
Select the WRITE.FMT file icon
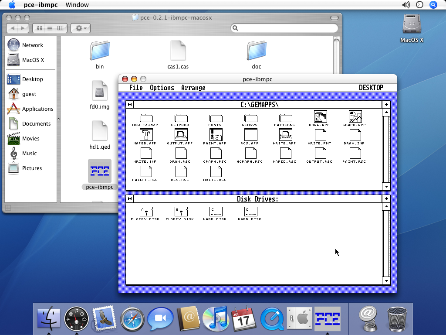click(x=320, y=135)
